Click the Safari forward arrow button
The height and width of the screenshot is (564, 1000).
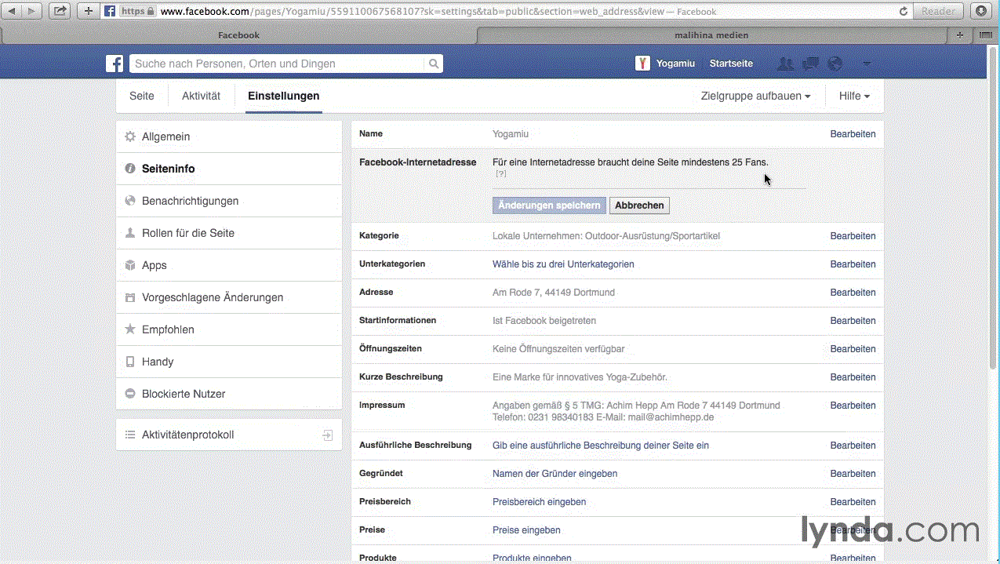point(33,11)
